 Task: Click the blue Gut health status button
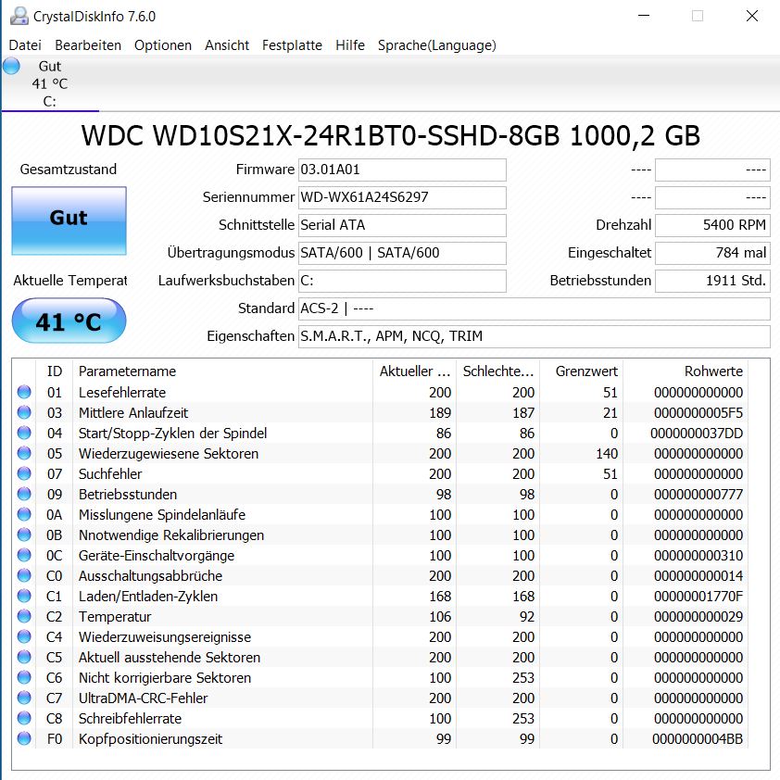point(69,220)
